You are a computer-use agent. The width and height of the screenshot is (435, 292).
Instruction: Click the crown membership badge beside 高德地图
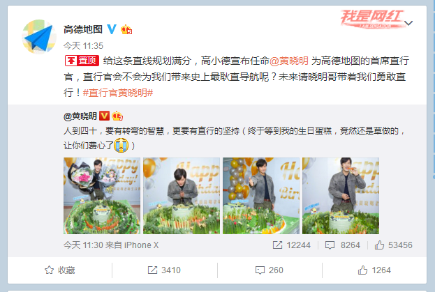click(126, 29)
